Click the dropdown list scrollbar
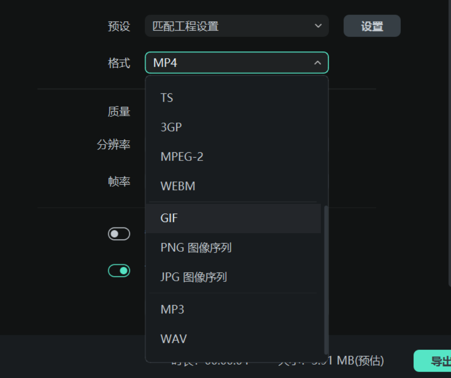The image size is (451, 378). (x=326, y=277)
